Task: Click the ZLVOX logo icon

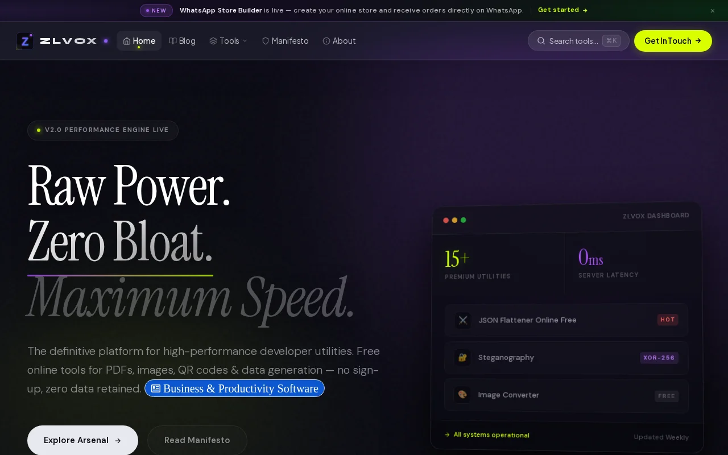Action: click(25, 41)
